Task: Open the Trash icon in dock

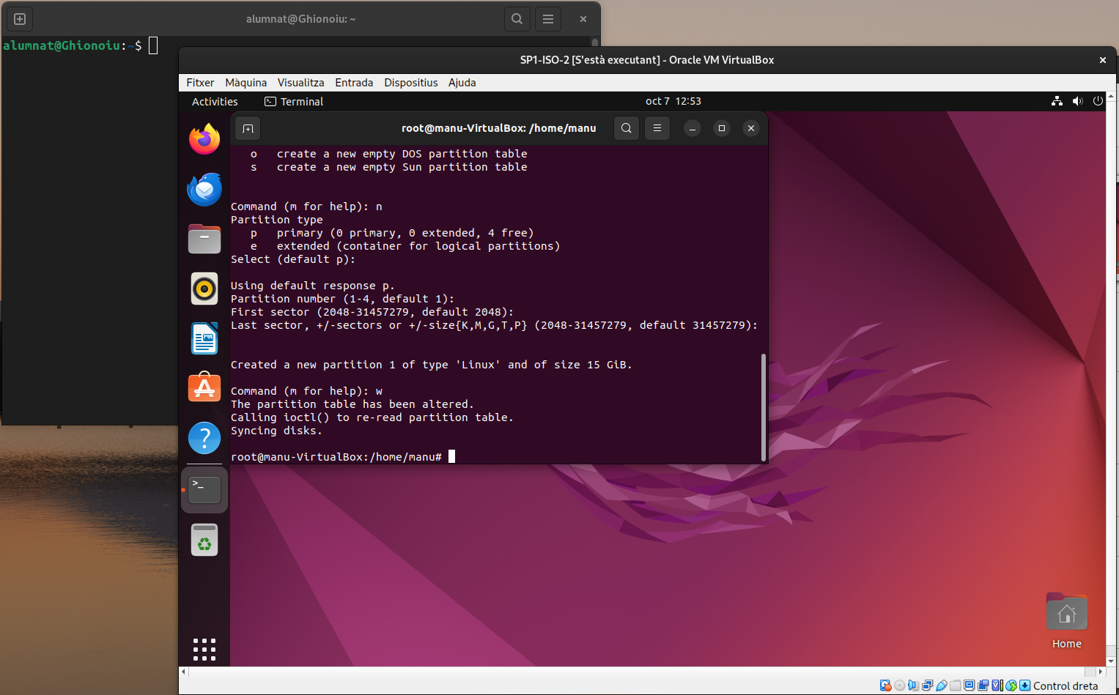Action: click(204, 540)
